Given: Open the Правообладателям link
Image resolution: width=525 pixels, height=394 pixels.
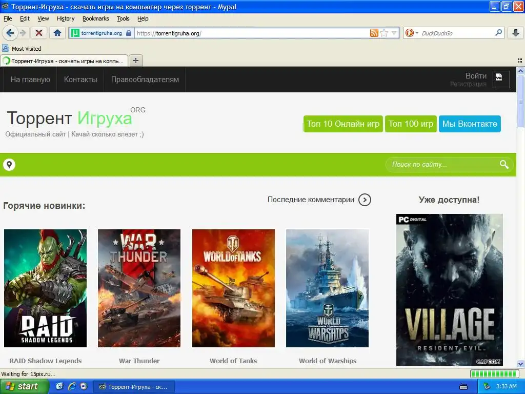Looking at the screenshot, I should [145, 80].
